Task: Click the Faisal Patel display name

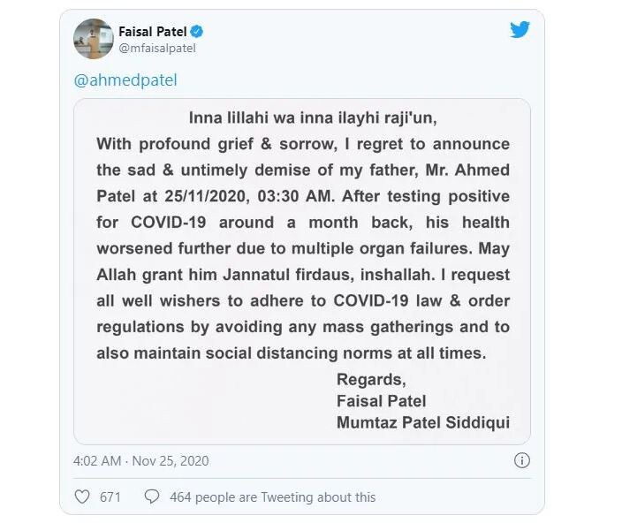Action: (153, 31)
